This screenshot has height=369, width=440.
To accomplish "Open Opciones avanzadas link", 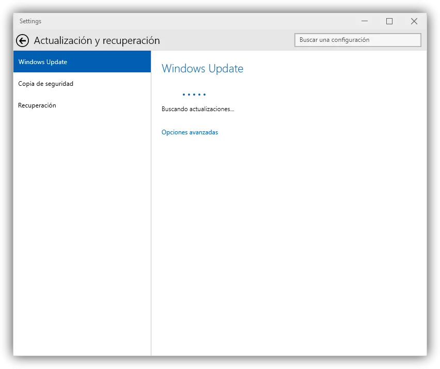I will 190,132.
